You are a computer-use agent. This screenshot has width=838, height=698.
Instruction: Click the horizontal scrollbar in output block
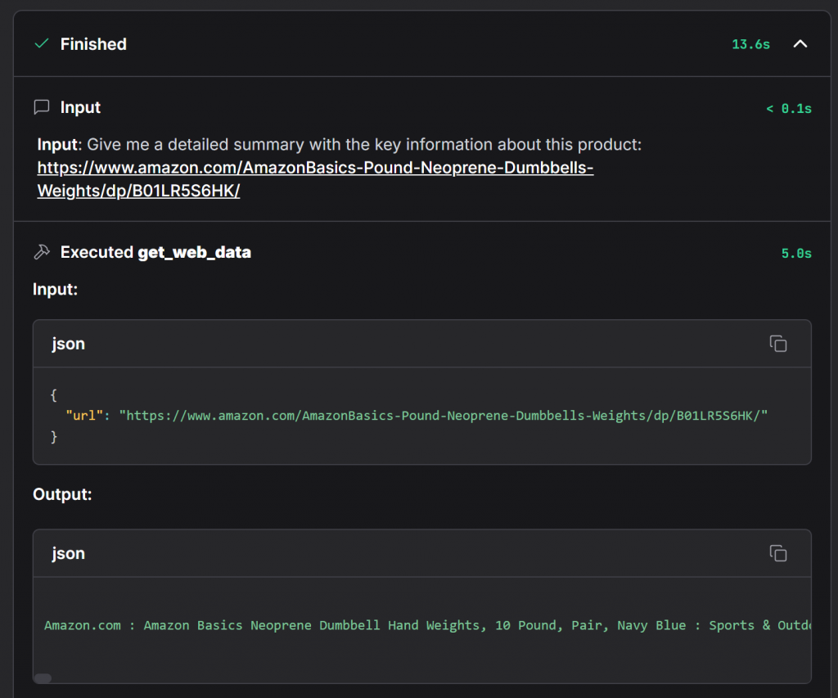(43, 678)
